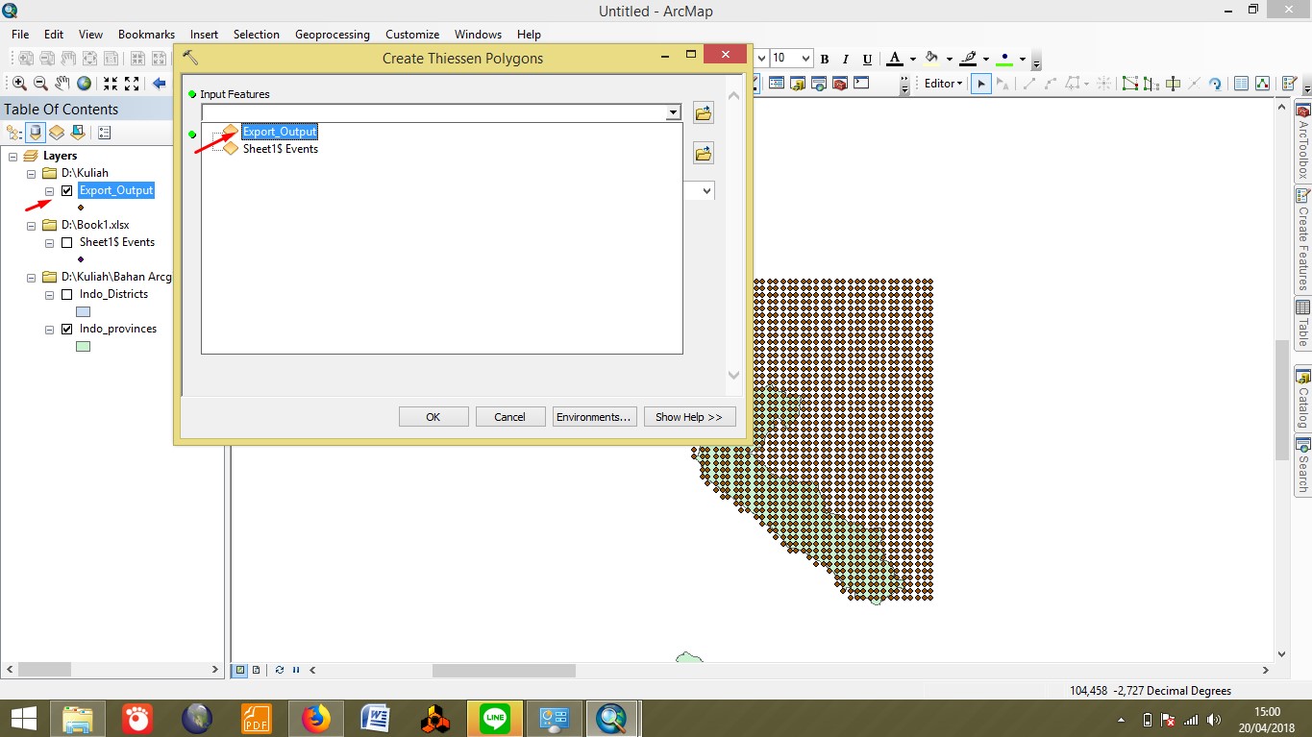Open Table Of Contents Options icon
The height and width of the screenshot is (737, 1312).
tap(105, 133)
